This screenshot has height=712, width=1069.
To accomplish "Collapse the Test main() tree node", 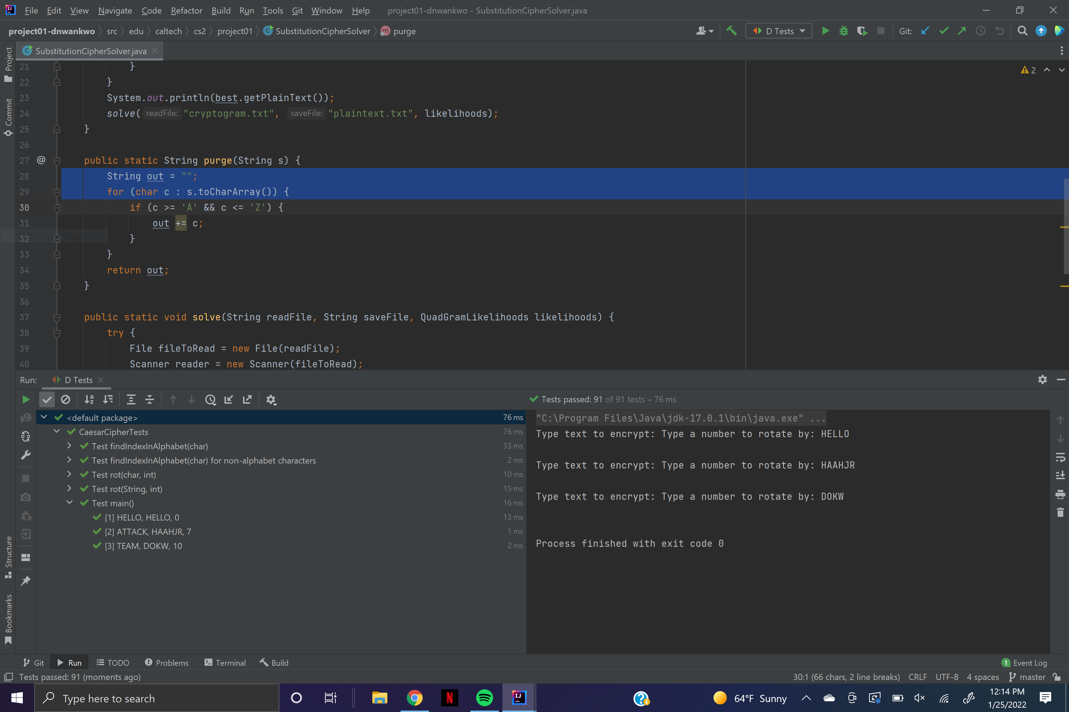I will pos(69,503).
